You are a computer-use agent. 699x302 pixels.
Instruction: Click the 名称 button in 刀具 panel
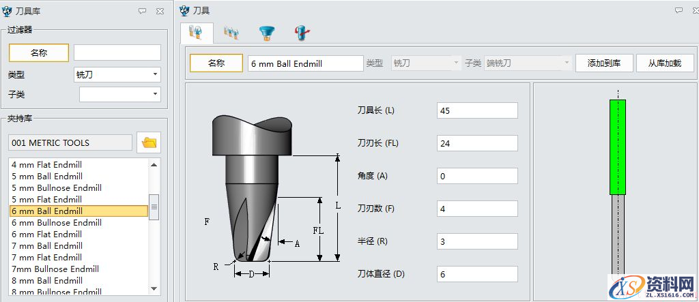[216, 63]
